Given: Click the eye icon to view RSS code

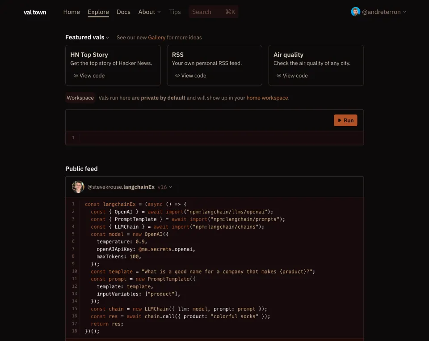Looking at the screenshot, I should (x=177, y=76).
